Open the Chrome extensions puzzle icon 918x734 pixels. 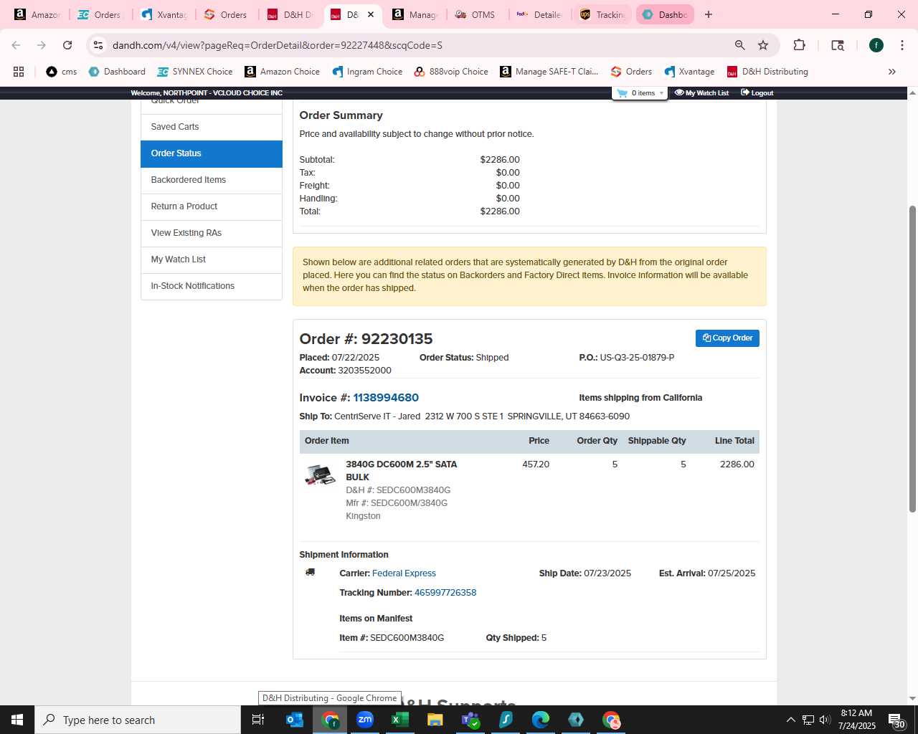pyautogui.click(x=799, y=45)
